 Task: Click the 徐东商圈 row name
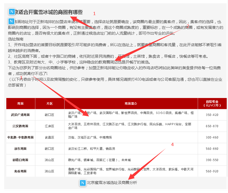[20, 149]
